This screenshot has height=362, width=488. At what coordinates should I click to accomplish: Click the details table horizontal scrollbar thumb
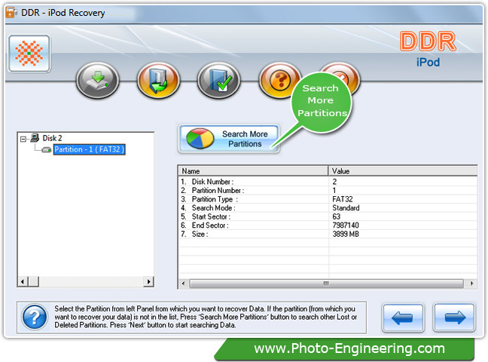(x=326, y=284)
